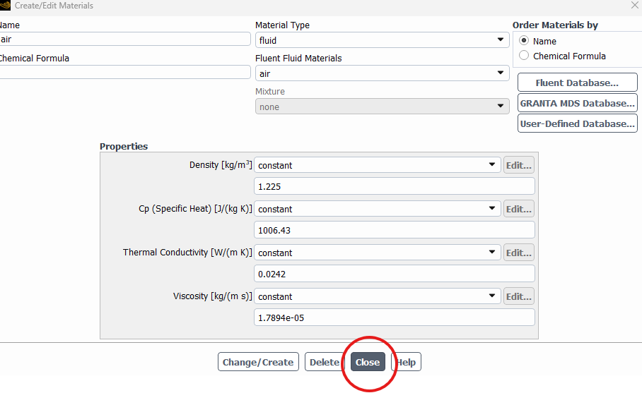Open the Thermal Conductivity method dropdown
Image resolution: width=642 pixels, height=393 pixels.
click(x=377, y=253)
